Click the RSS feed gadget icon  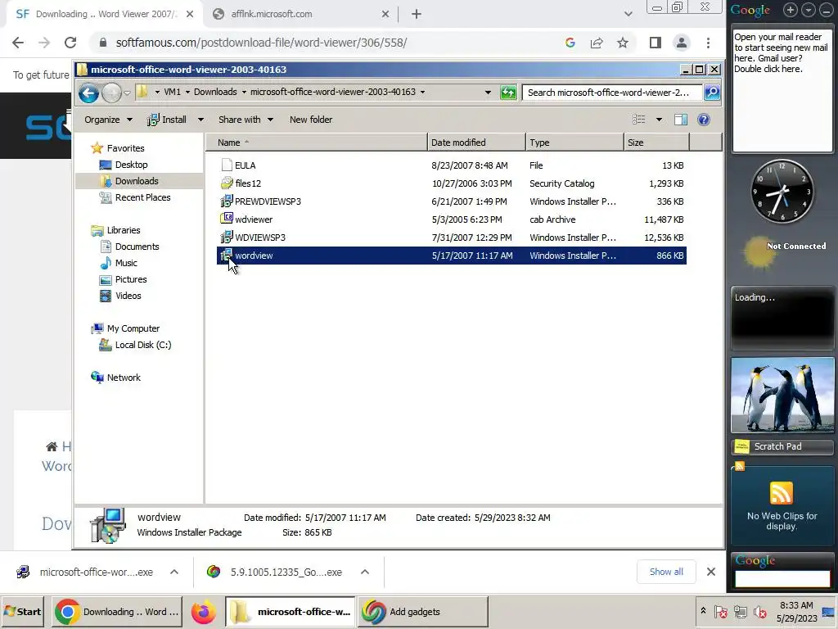click(782, 492)
